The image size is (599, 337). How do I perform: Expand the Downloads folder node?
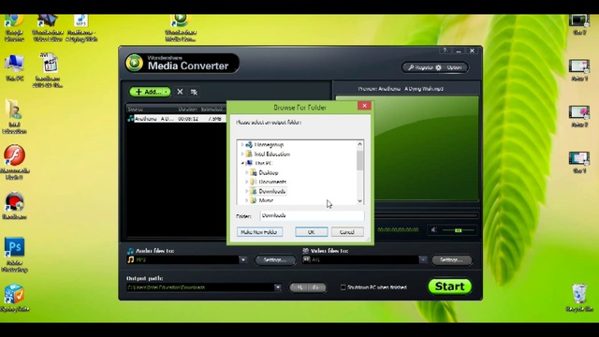coord(246,191)
